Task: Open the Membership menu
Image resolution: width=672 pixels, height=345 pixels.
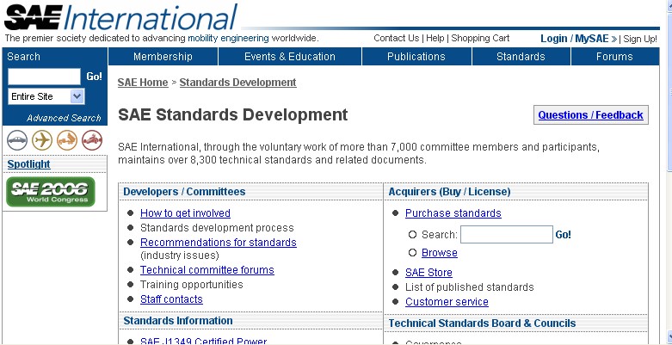Action: (163, 57)
